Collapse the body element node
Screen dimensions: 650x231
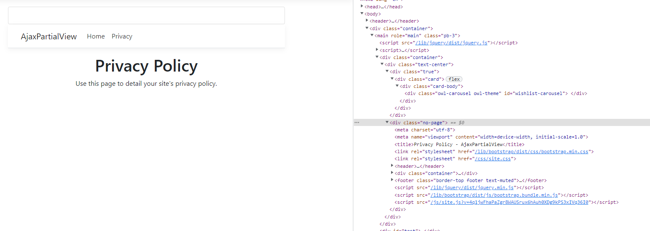tap(362, 14)
